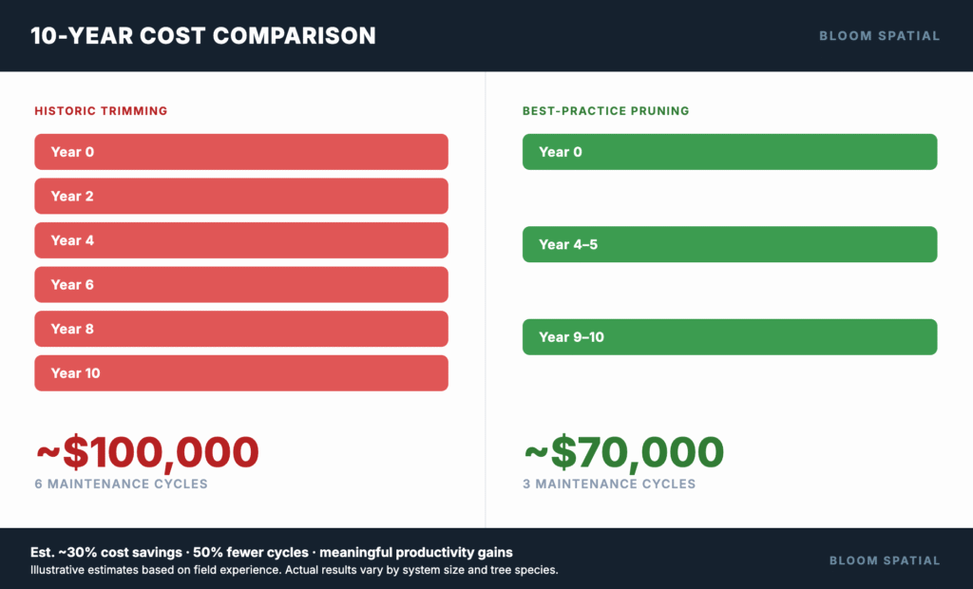Click the green Year 4–5 bar
973x589 pixels.
click(730, 244)
